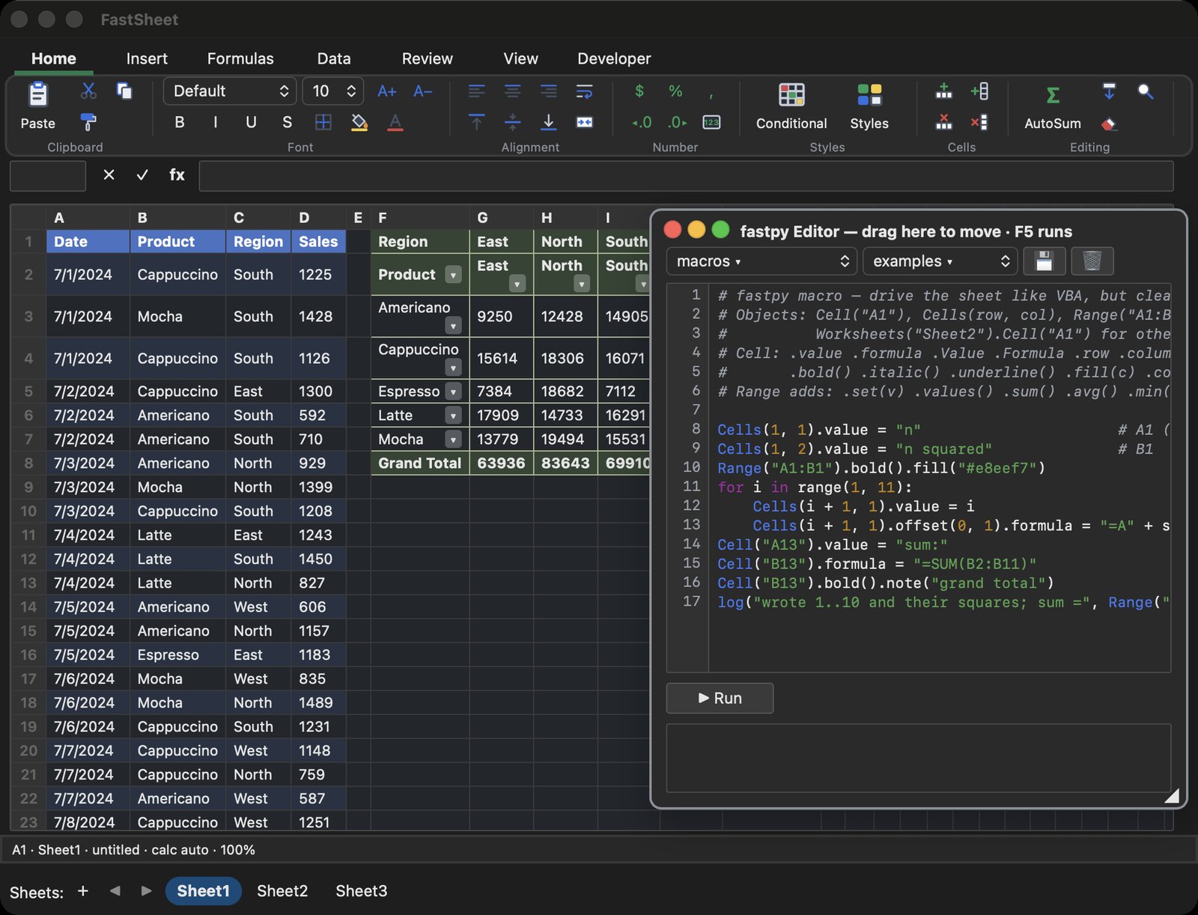Click the AutoSum sigma icon

[1053, 95]
